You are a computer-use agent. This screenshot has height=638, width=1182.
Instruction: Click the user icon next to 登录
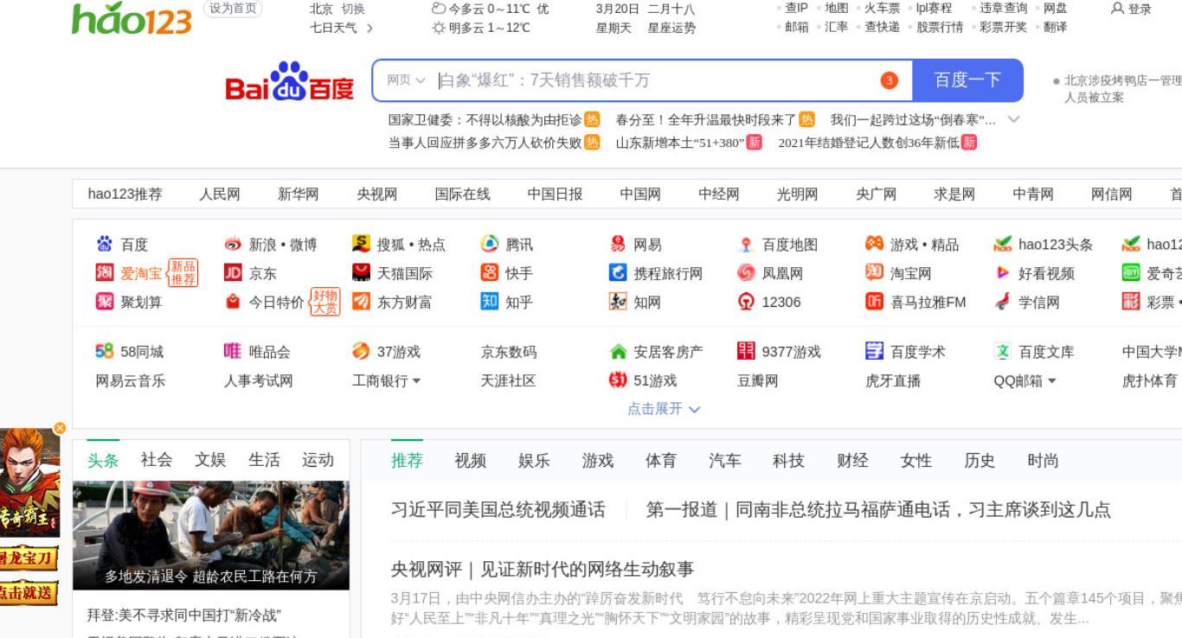coord(1118,9)
